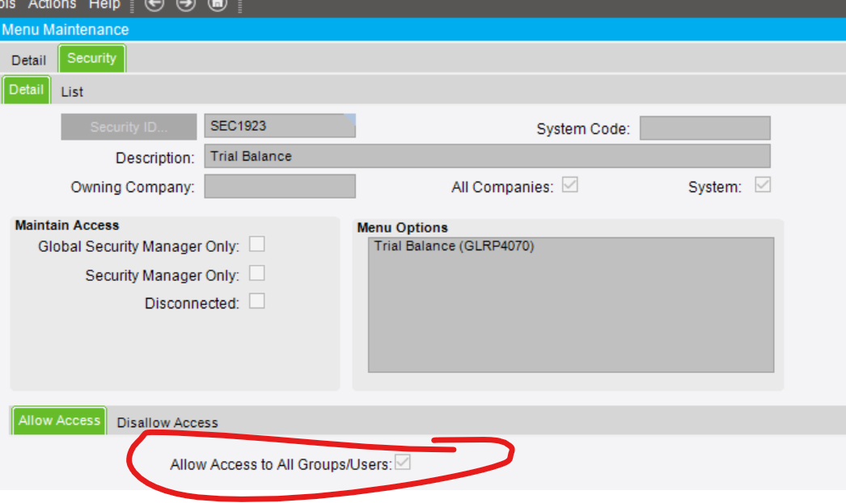
Task: Open the Allow Access tab
Action: coord(59,420)
